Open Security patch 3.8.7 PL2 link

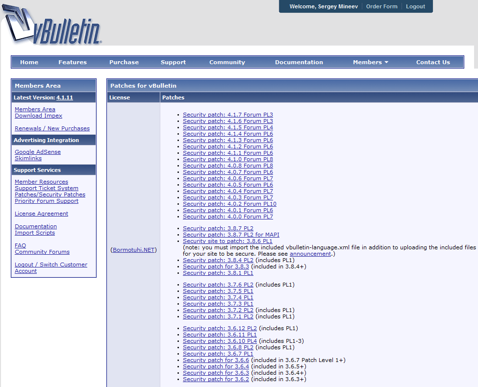point(218,229)
